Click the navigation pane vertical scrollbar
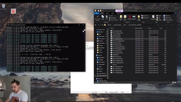 coord(108,54)
